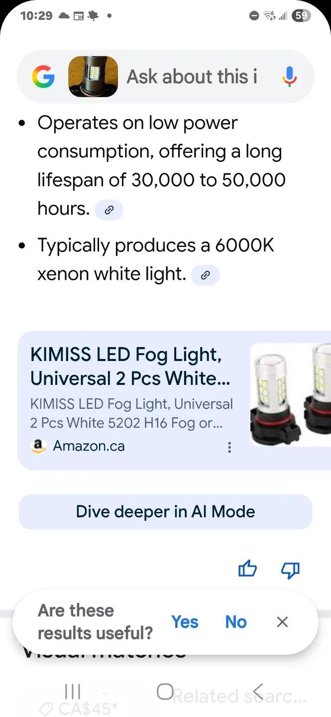Image resolution: width=331 pixels, height=717 pixels.
Task: Tap the KIMISS fog light product image
Action: point(294,394)
